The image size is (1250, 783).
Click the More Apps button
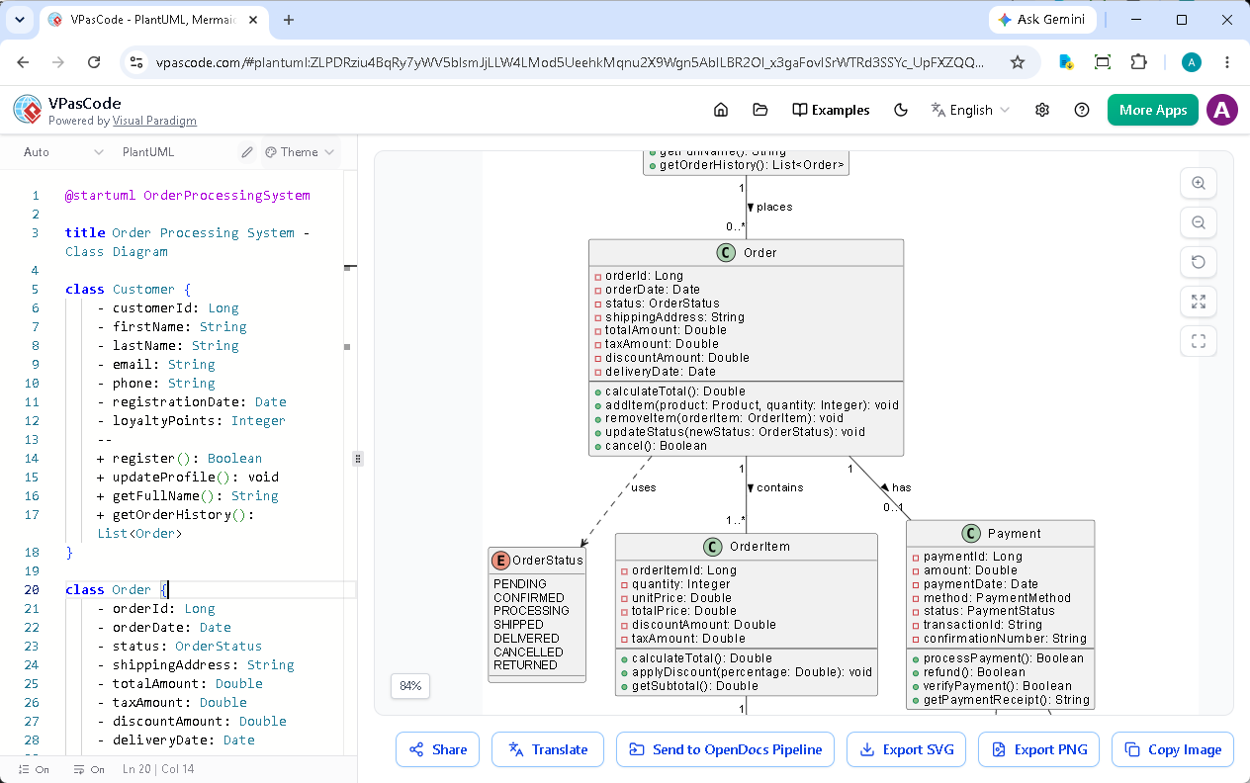1153,110
